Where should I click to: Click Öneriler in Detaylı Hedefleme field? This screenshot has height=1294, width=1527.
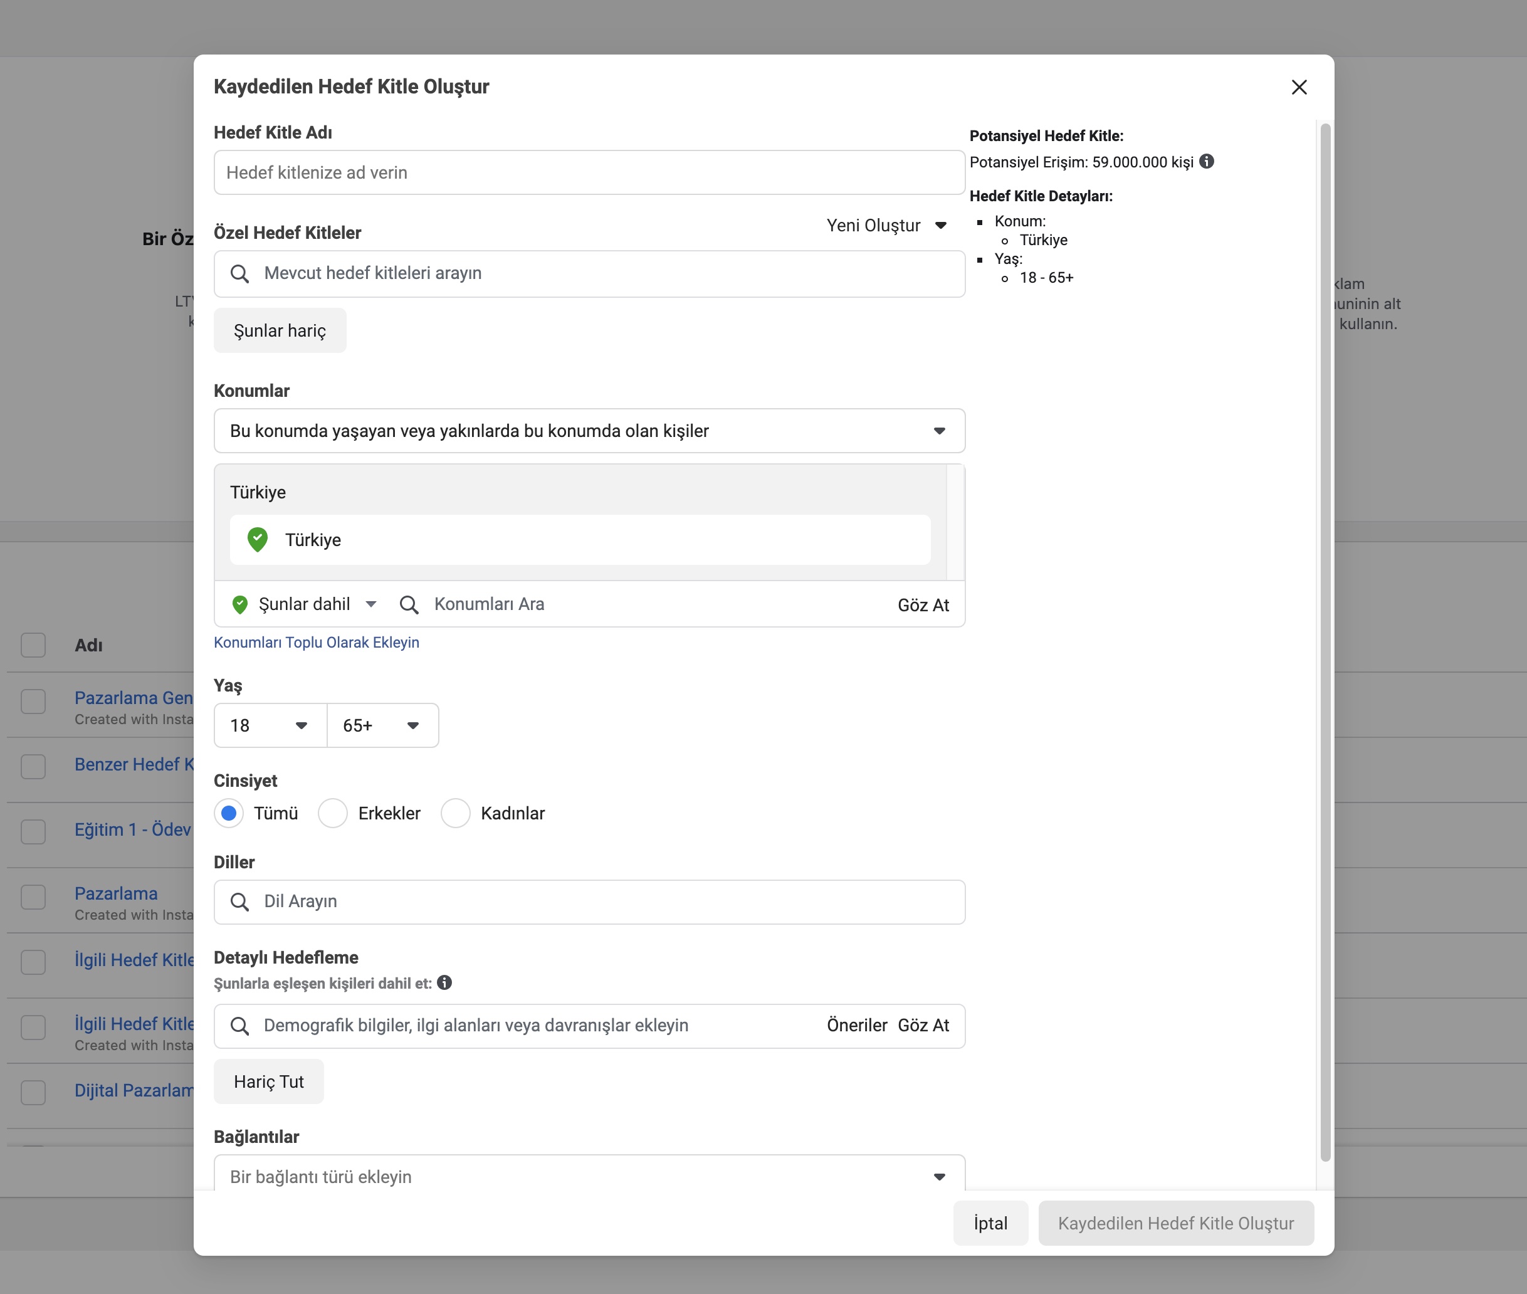857,1026
